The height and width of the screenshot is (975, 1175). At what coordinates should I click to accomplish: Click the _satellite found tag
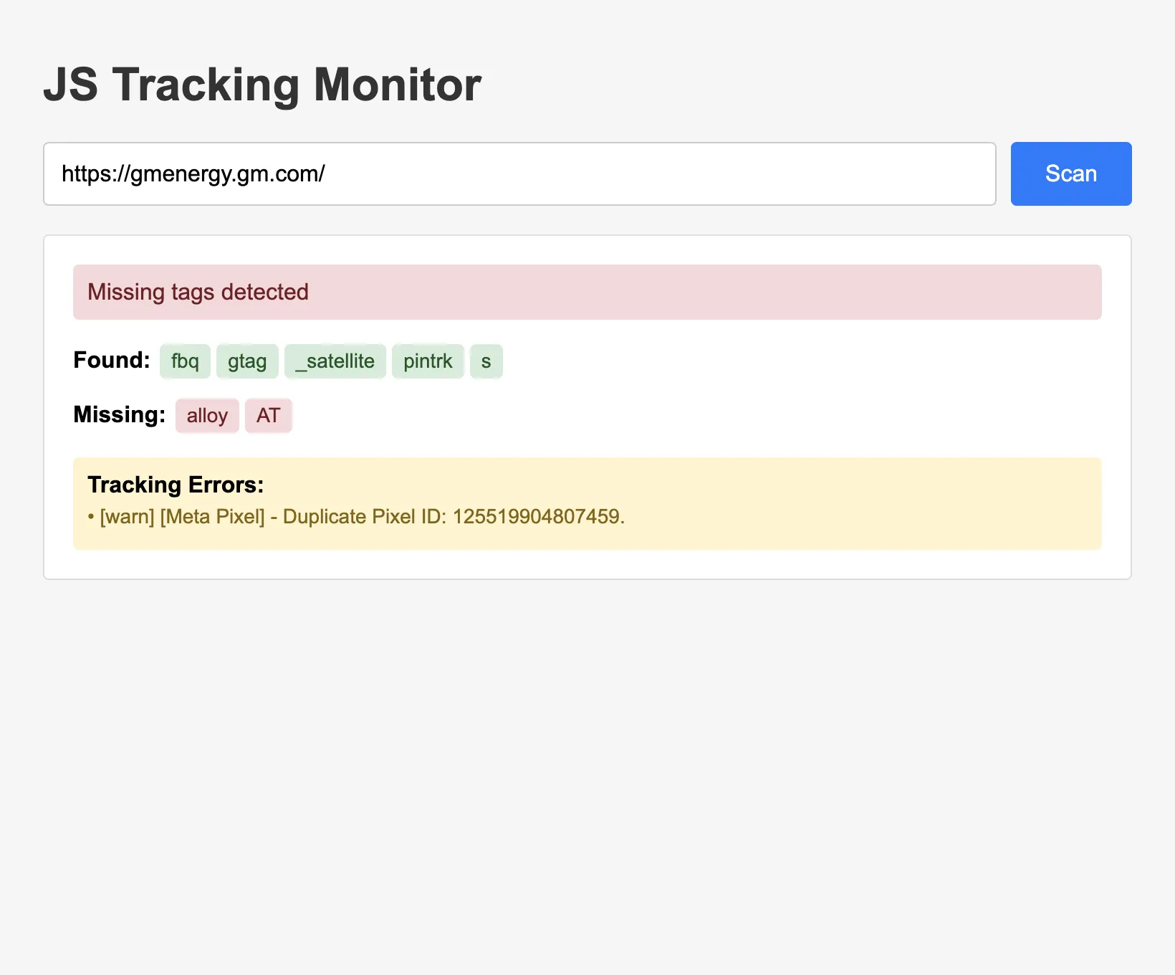pos(335,361)
